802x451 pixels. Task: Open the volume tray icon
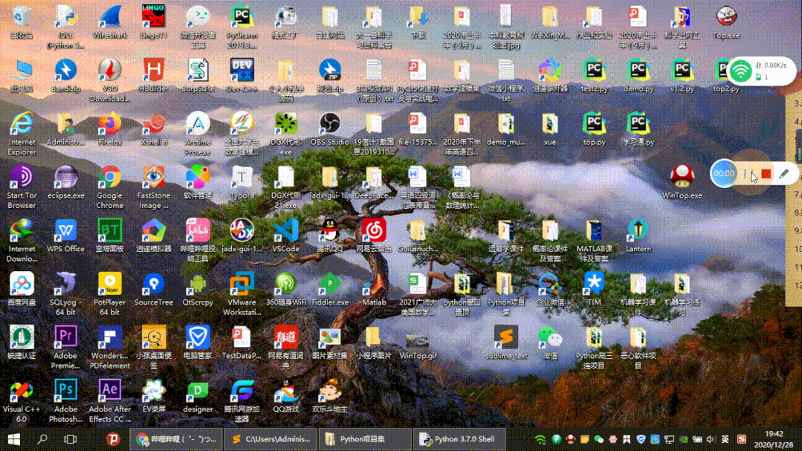[x=711, y=439]
